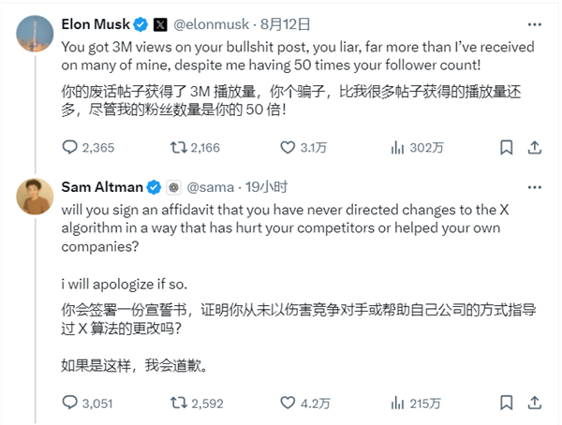562x425 pixels.
Task: View analytics showing 215万 views
Action: pos(397,403)
